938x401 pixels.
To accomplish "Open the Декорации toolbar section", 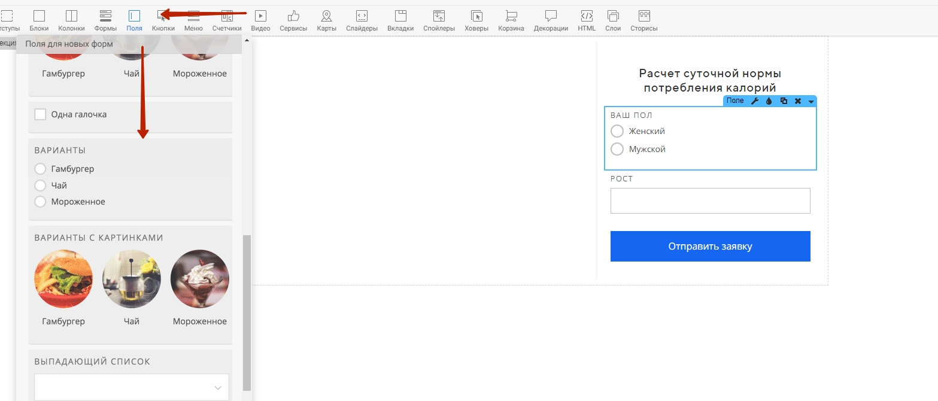I will click(x=551, y=20).
